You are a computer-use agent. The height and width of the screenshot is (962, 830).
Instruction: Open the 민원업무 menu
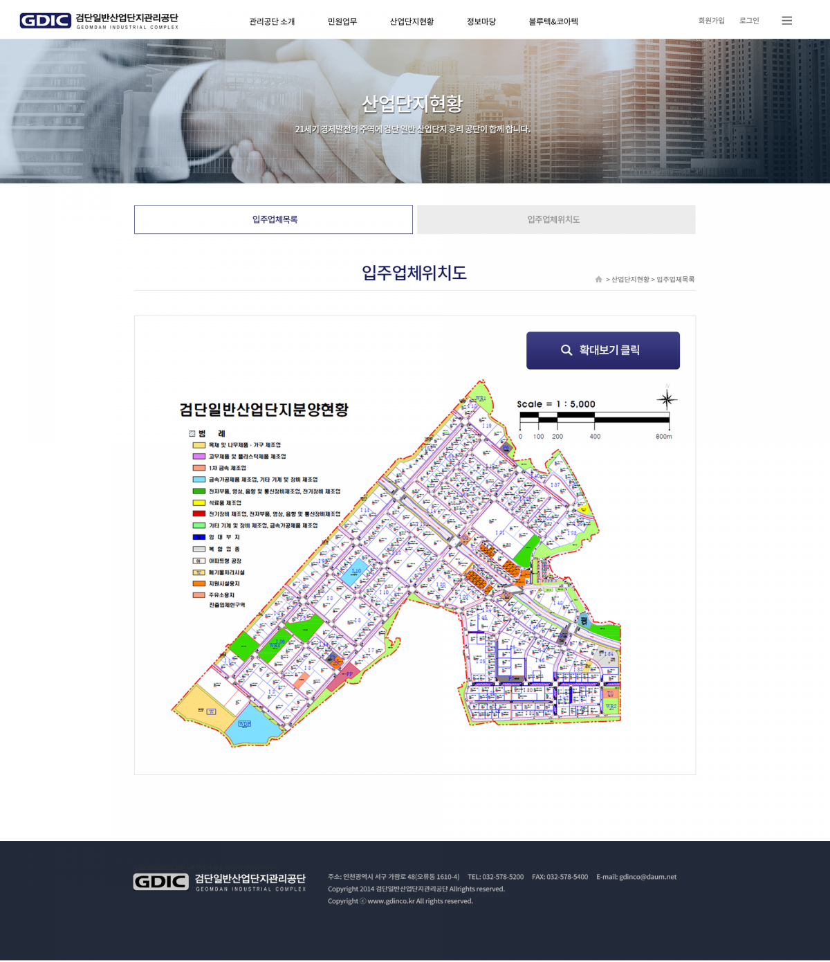click(342, 21)
